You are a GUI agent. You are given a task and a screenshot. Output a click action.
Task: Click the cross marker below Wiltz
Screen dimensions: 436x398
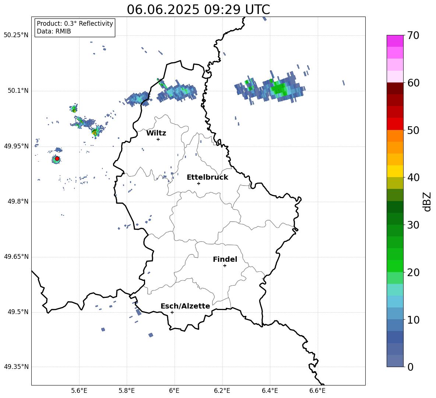[x=158, y=139]
